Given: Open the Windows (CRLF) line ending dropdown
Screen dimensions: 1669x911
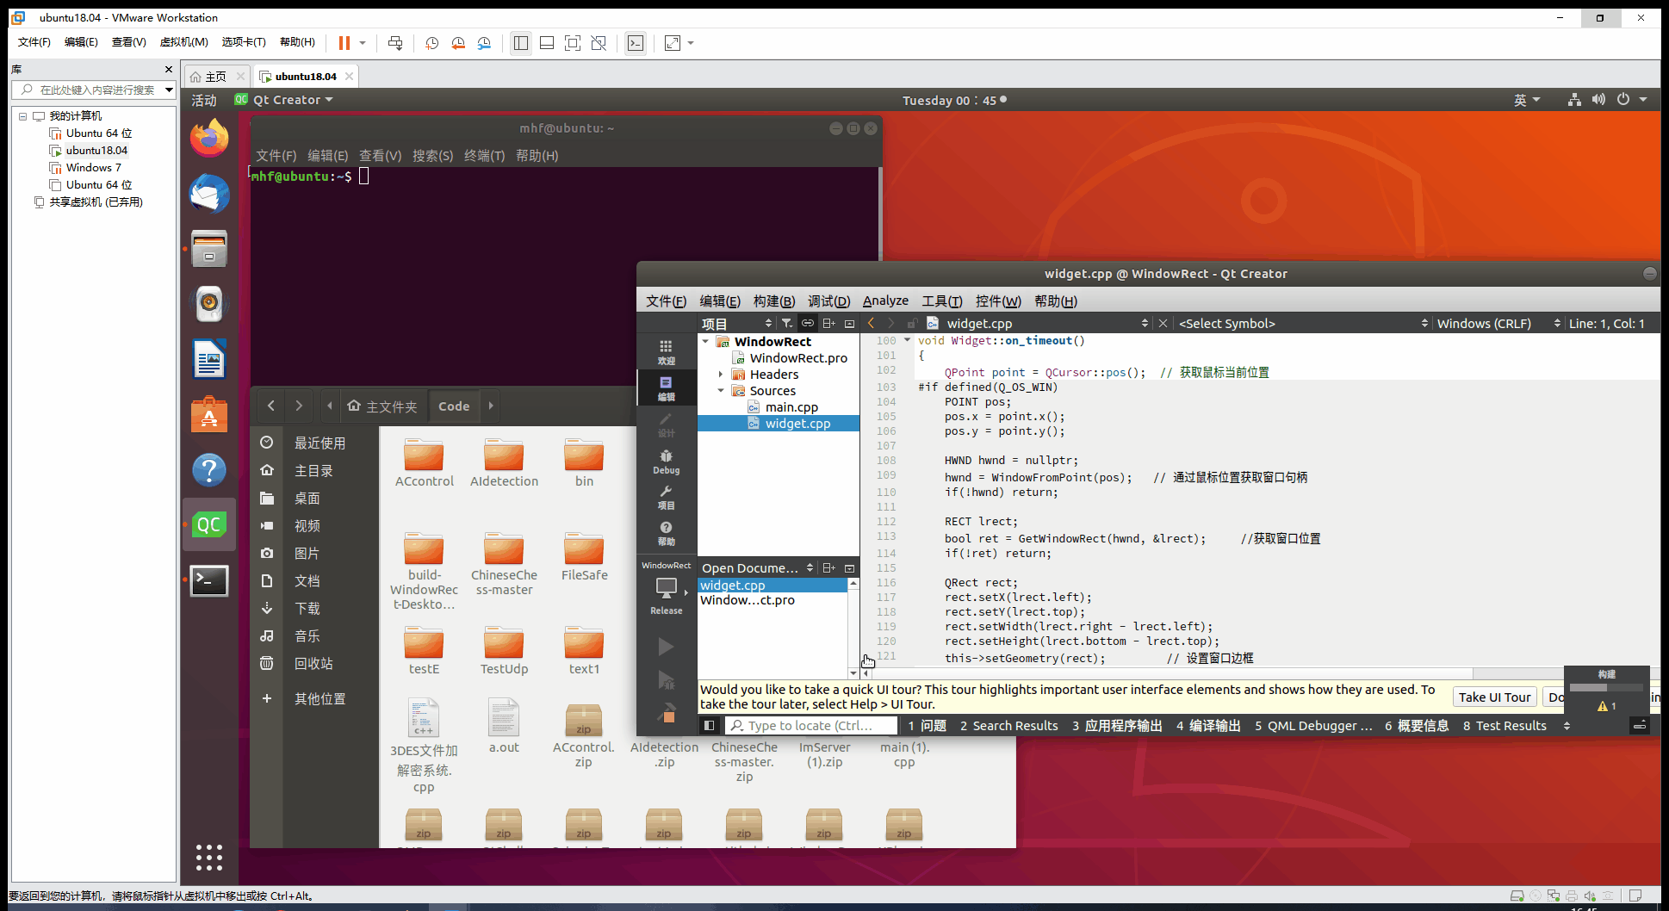Looking at the screenshot, I should (1498, 323).
